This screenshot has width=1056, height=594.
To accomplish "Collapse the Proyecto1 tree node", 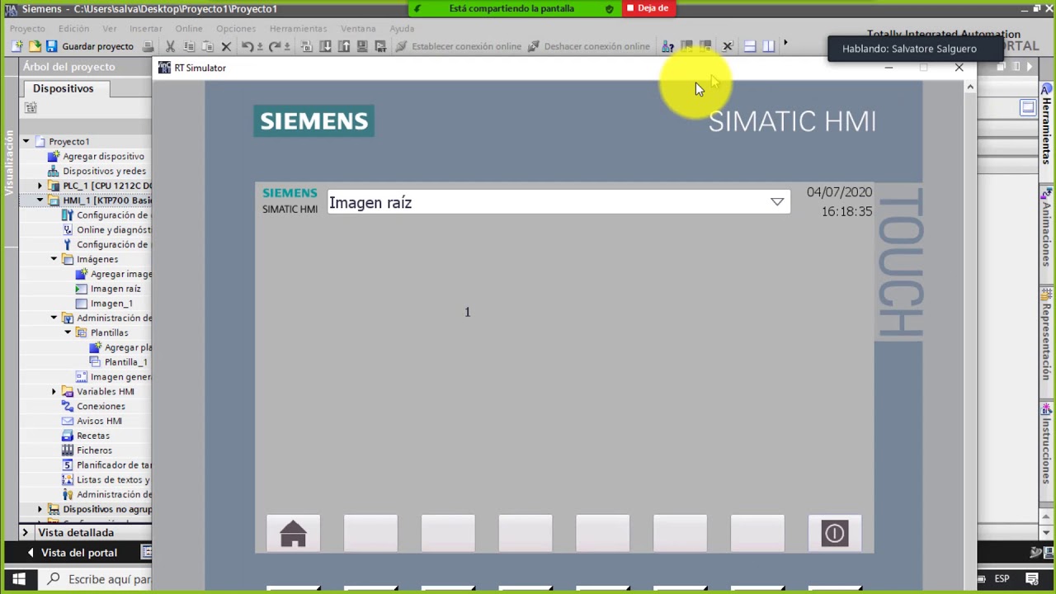I will point(26,142).
